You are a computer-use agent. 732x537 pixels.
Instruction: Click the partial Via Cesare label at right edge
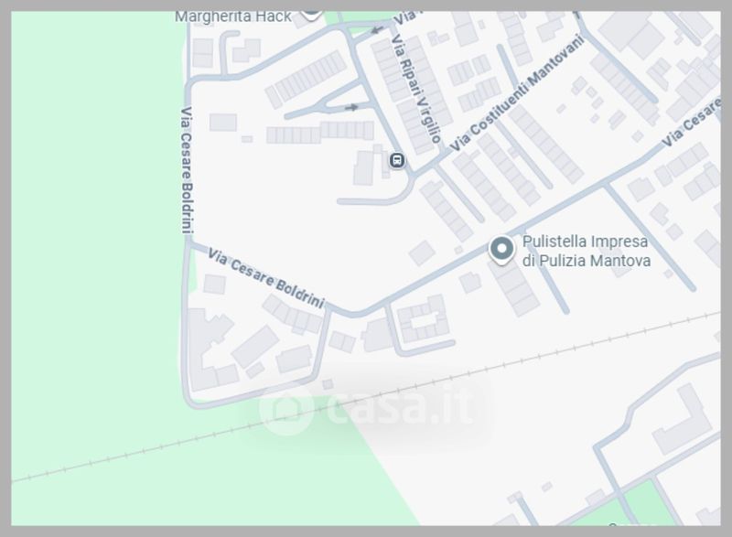pyautogui.click(x=692, y=123)
